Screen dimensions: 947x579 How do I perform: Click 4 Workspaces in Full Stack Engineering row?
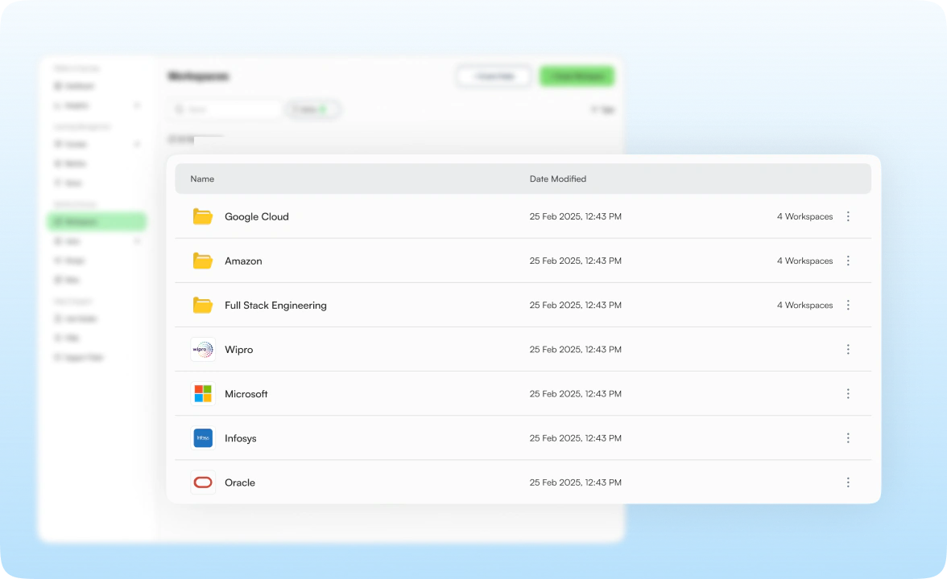point(804,306)
